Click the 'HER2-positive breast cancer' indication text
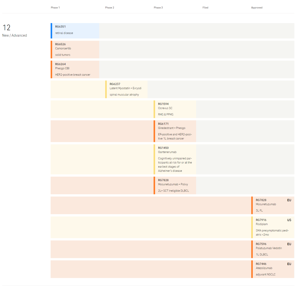Image resolution: width=297 pixels, height=287 pixels. pyautogui.click(x=73, y=75)
